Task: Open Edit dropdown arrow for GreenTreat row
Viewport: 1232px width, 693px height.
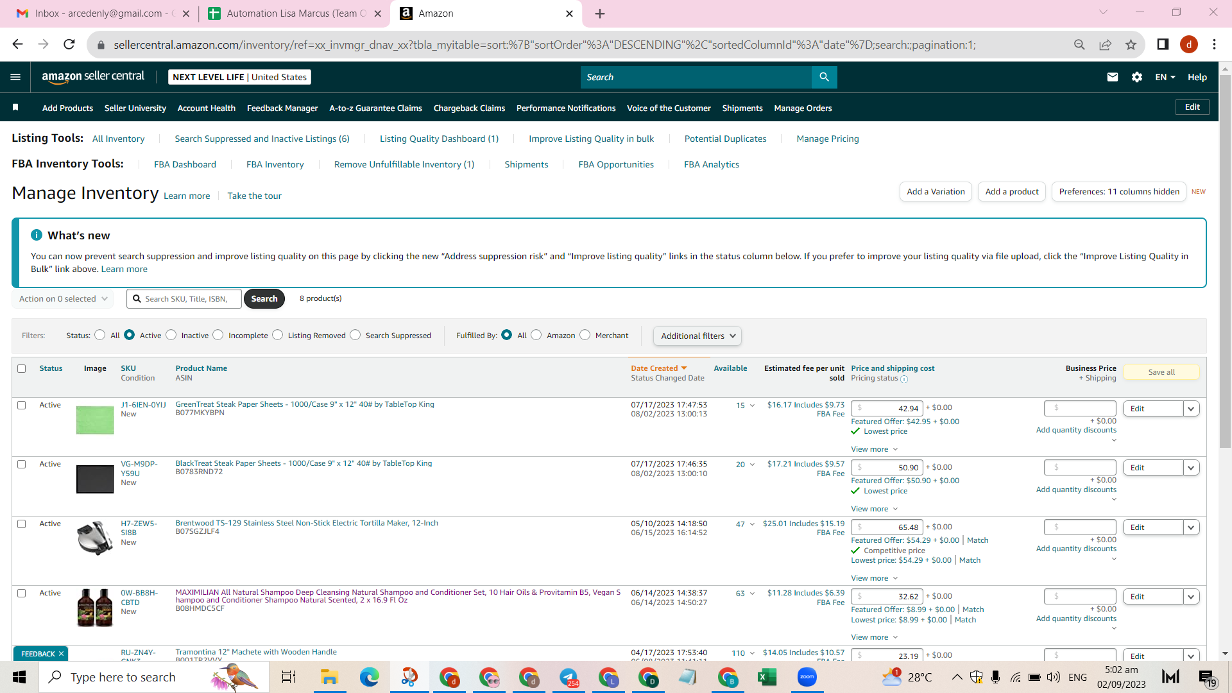Action: (x=1192, y=409)
